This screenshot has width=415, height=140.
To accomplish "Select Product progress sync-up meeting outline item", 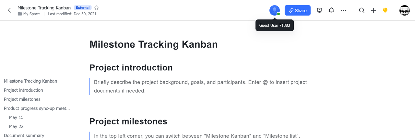I will pyautogui.click(x=37, y=108).
